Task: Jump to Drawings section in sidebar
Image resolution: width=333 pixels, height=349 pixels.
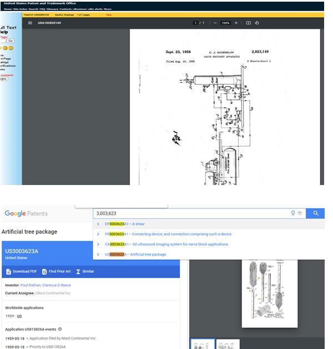Action: [4, 62]
